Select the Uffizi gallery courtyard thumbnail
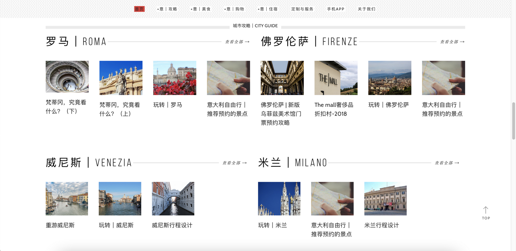Image resolution: width=516 pixels, height=251 pixels. click(x=282, y=78)
